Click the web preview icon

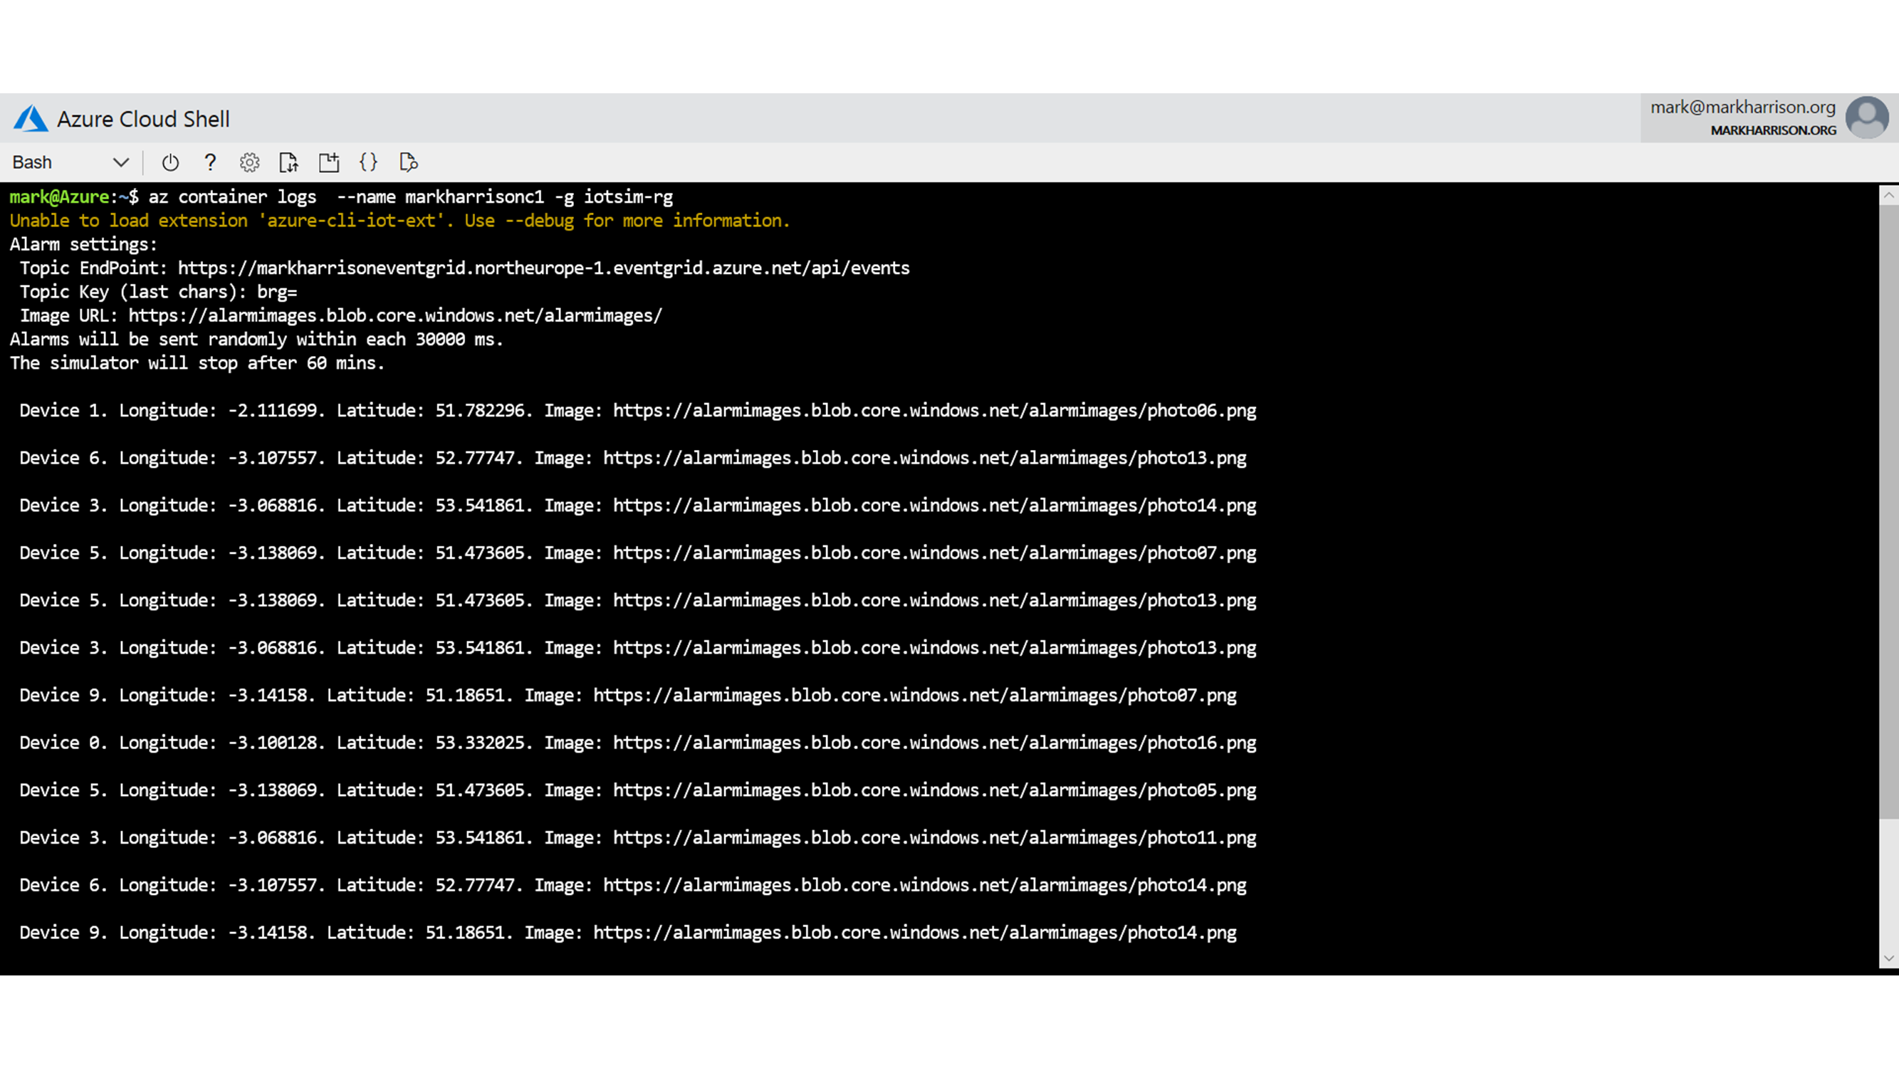point(409,162)
